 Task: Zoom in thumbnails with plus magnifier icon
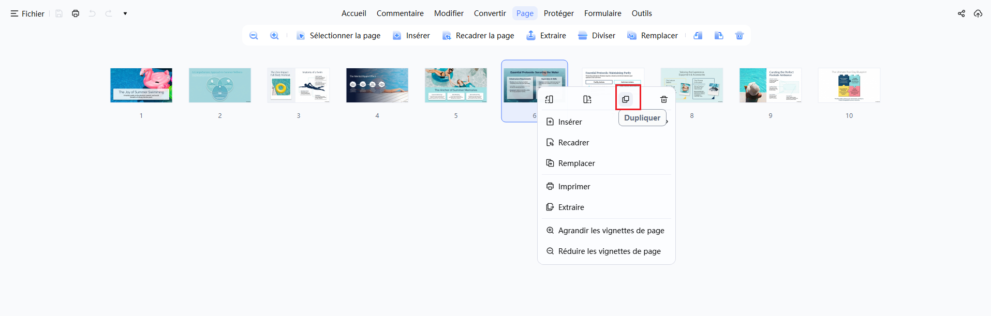coord(274,36)
